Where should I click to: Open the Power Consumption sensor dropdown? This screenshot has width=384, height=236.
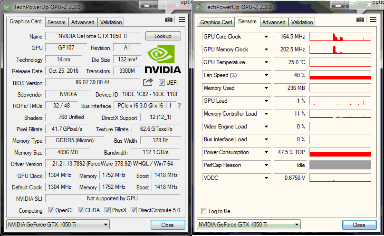coord(266,152)
